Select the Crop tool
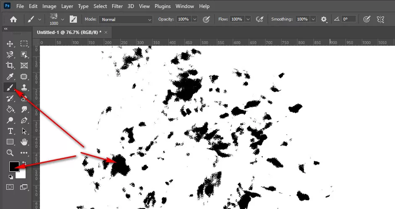The height and width of the screenshot is (209, 395). [10, 65]
